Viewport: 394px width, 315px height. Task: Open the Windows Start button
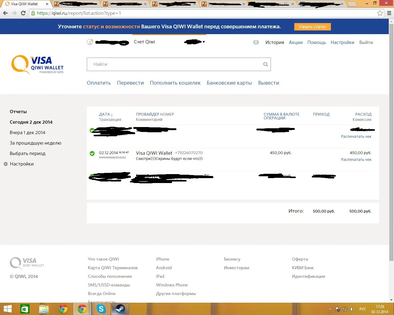[7, 309]
